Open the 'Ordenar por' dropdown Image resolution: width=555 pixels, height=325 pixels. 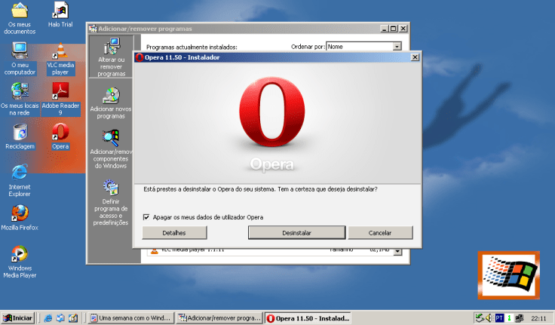tap(397, 47)
